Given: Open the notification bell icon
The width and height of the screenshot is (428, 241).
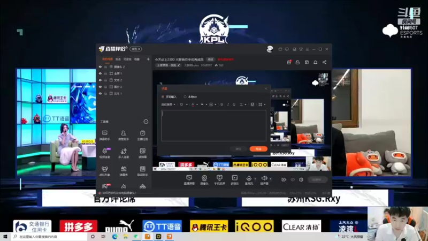Looking at the screenshot, I should click(x=315, y=62).
